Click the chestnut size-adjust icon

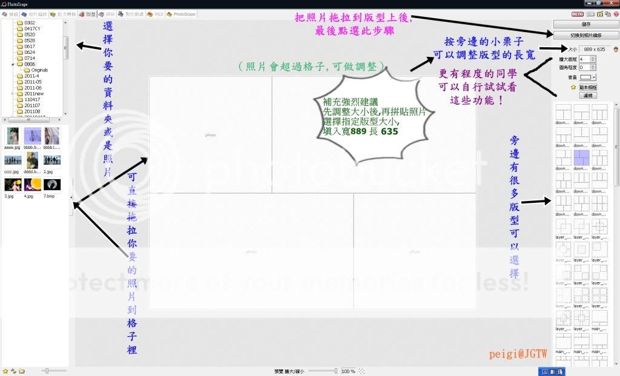coord(615,49)
